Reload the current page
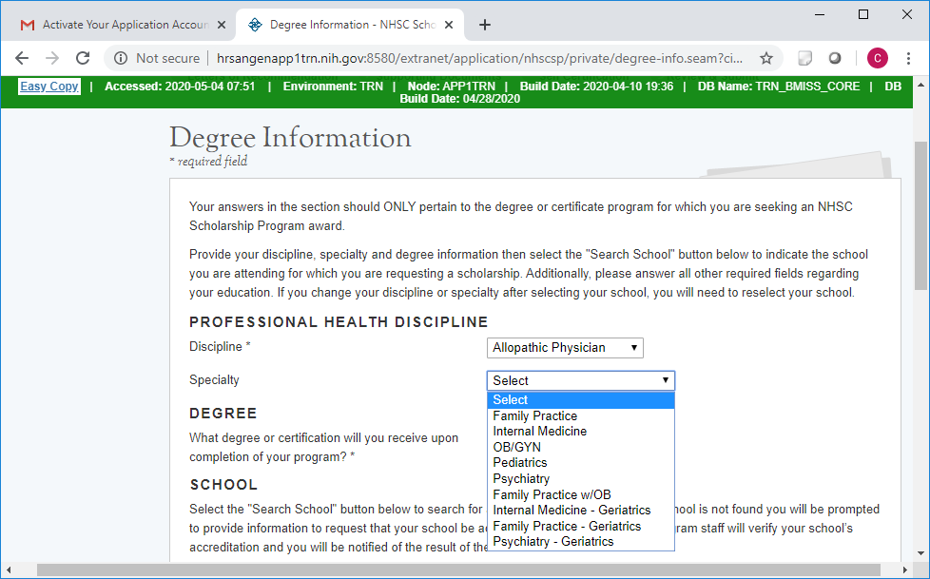Image resolution: width=930 pixels, height=579 pixels. [83, 58]
